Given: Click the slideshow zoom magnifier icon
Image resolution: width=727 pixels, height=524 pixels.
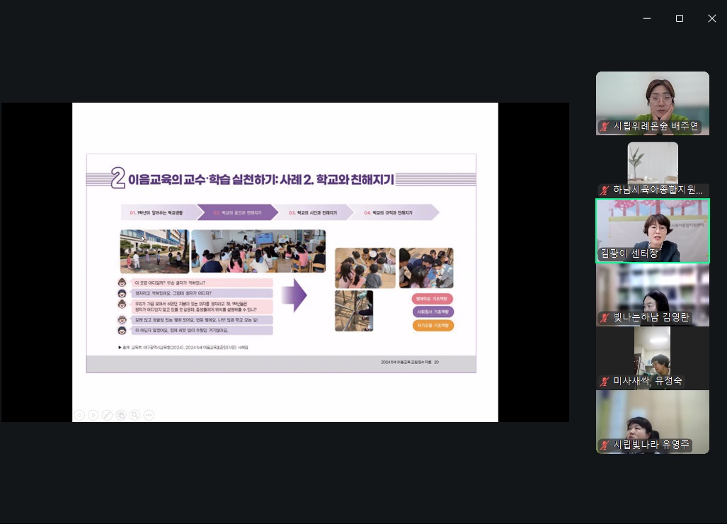Looking at the screenshot, I should click(134, 415).
